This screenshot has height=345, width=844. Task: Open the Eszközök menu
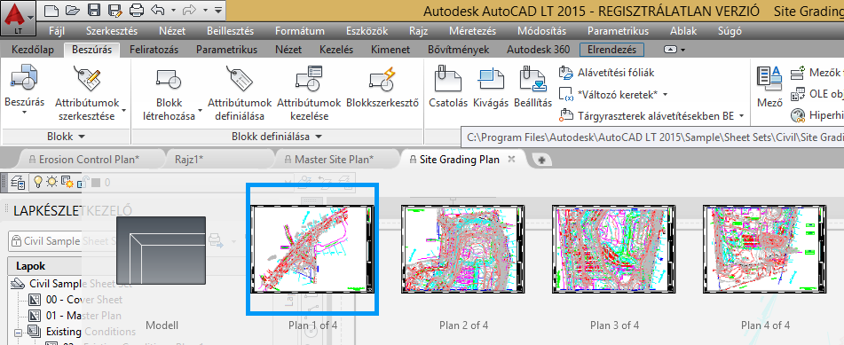pos(367,31)
